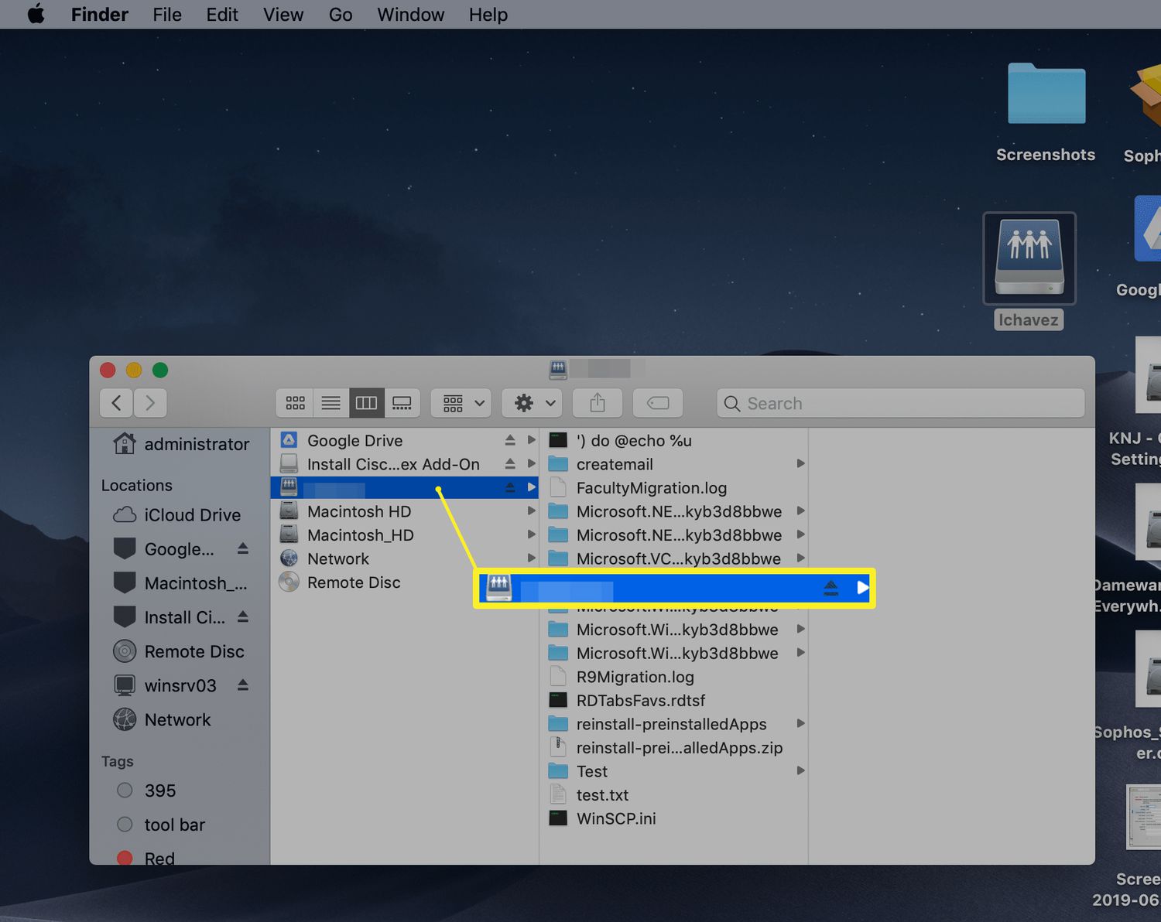Select gallery view in Finder toolbar
This screenshot has height=922, width=1161.
[x=402, y=403]
